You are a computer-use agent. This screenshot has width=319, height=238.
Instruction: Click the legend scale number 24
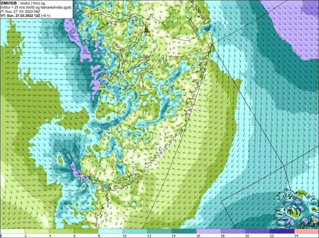[x=296, y=236]
